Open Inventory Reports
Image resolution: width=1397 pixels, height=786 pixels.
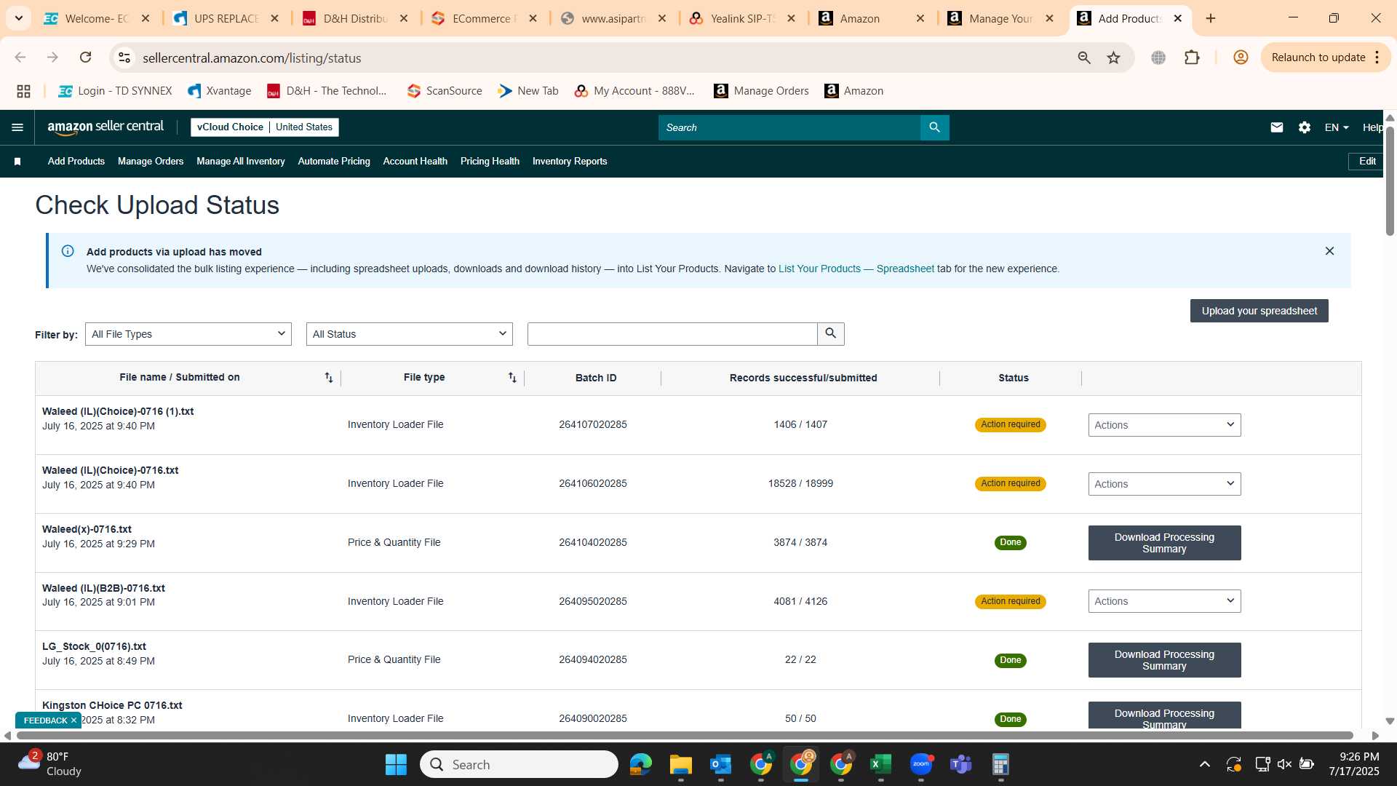click(x=570, y=162)
